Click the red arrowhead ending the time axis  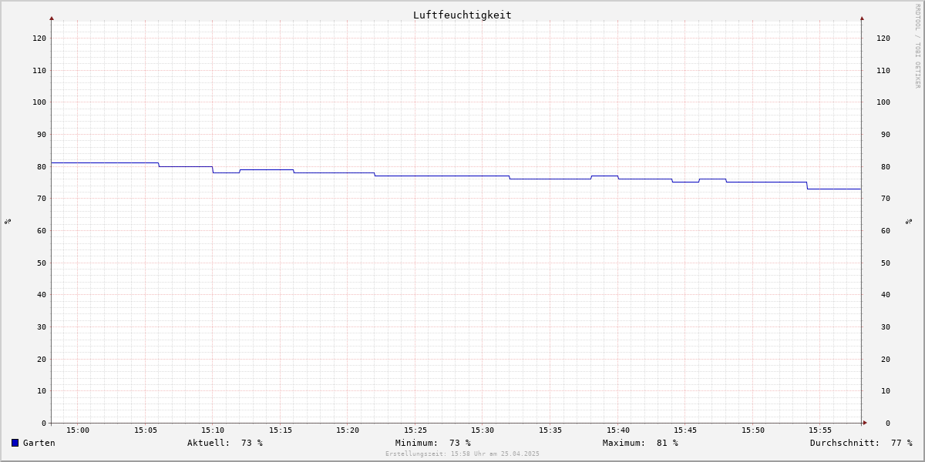[865, 423]
